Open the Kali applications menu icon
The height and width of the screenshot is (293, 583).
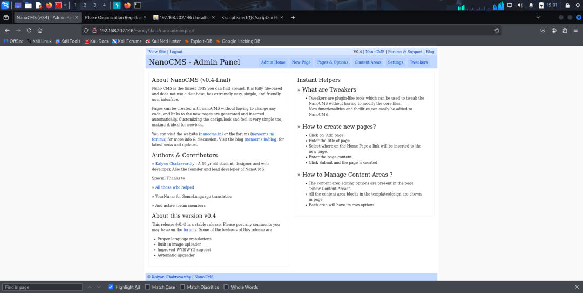[x=5, y=5]
